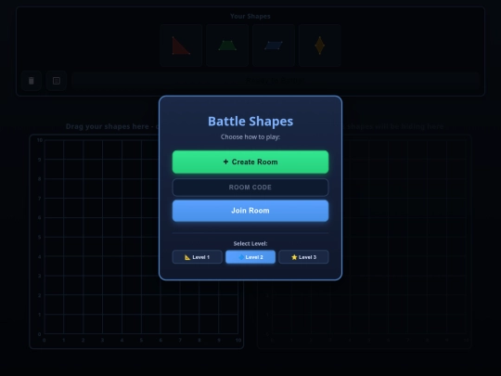Click the green Create Room button
Image resolution: width=501 pixels, height=376 pixels.
[x=250, y=162]
